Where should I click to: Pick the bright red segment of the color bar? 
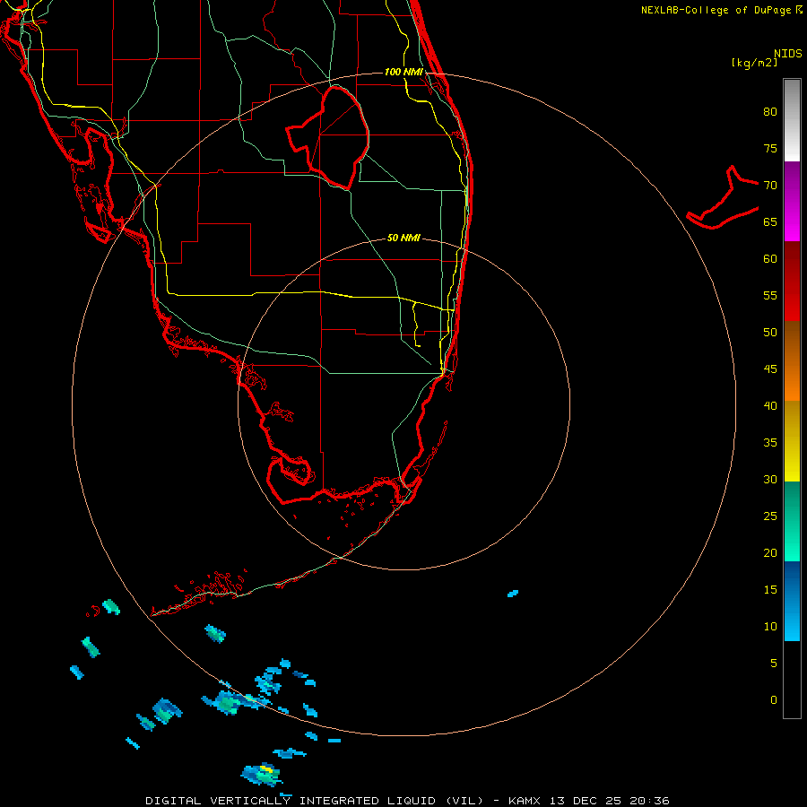click(792, 281)
